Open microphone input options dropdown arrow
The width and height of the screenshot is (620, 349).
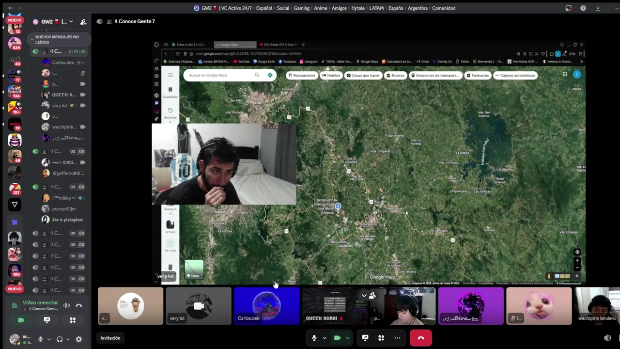(325, 338)
